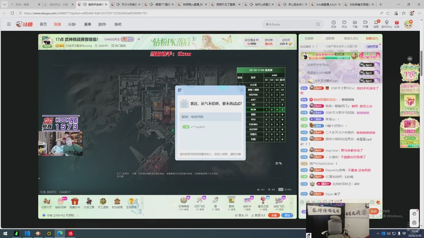424x238 pixels.
Task: Open the 天工造物 icon
Action: [103, 204]
